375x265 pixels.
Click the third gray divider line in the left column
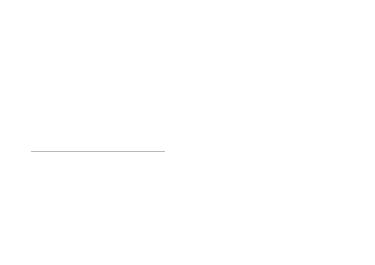[x=97, y=173]
